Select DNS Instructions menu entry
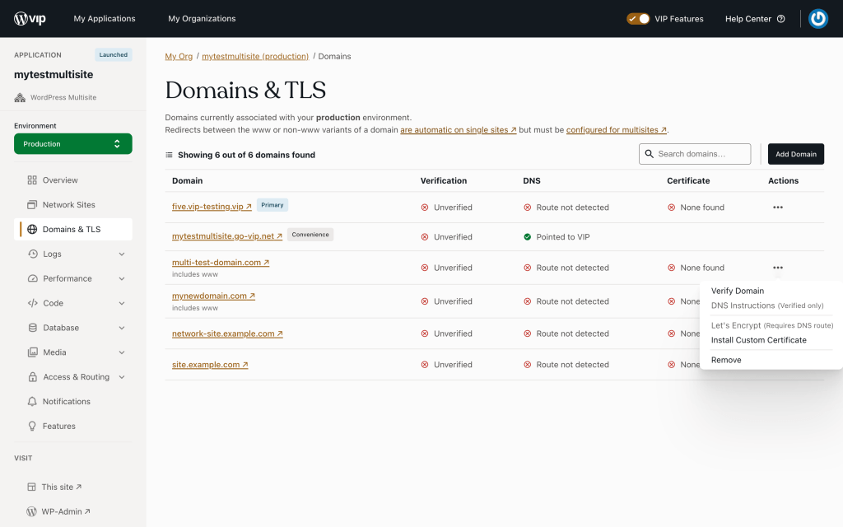This screenshot has height=527, width=843. [767, 305]
